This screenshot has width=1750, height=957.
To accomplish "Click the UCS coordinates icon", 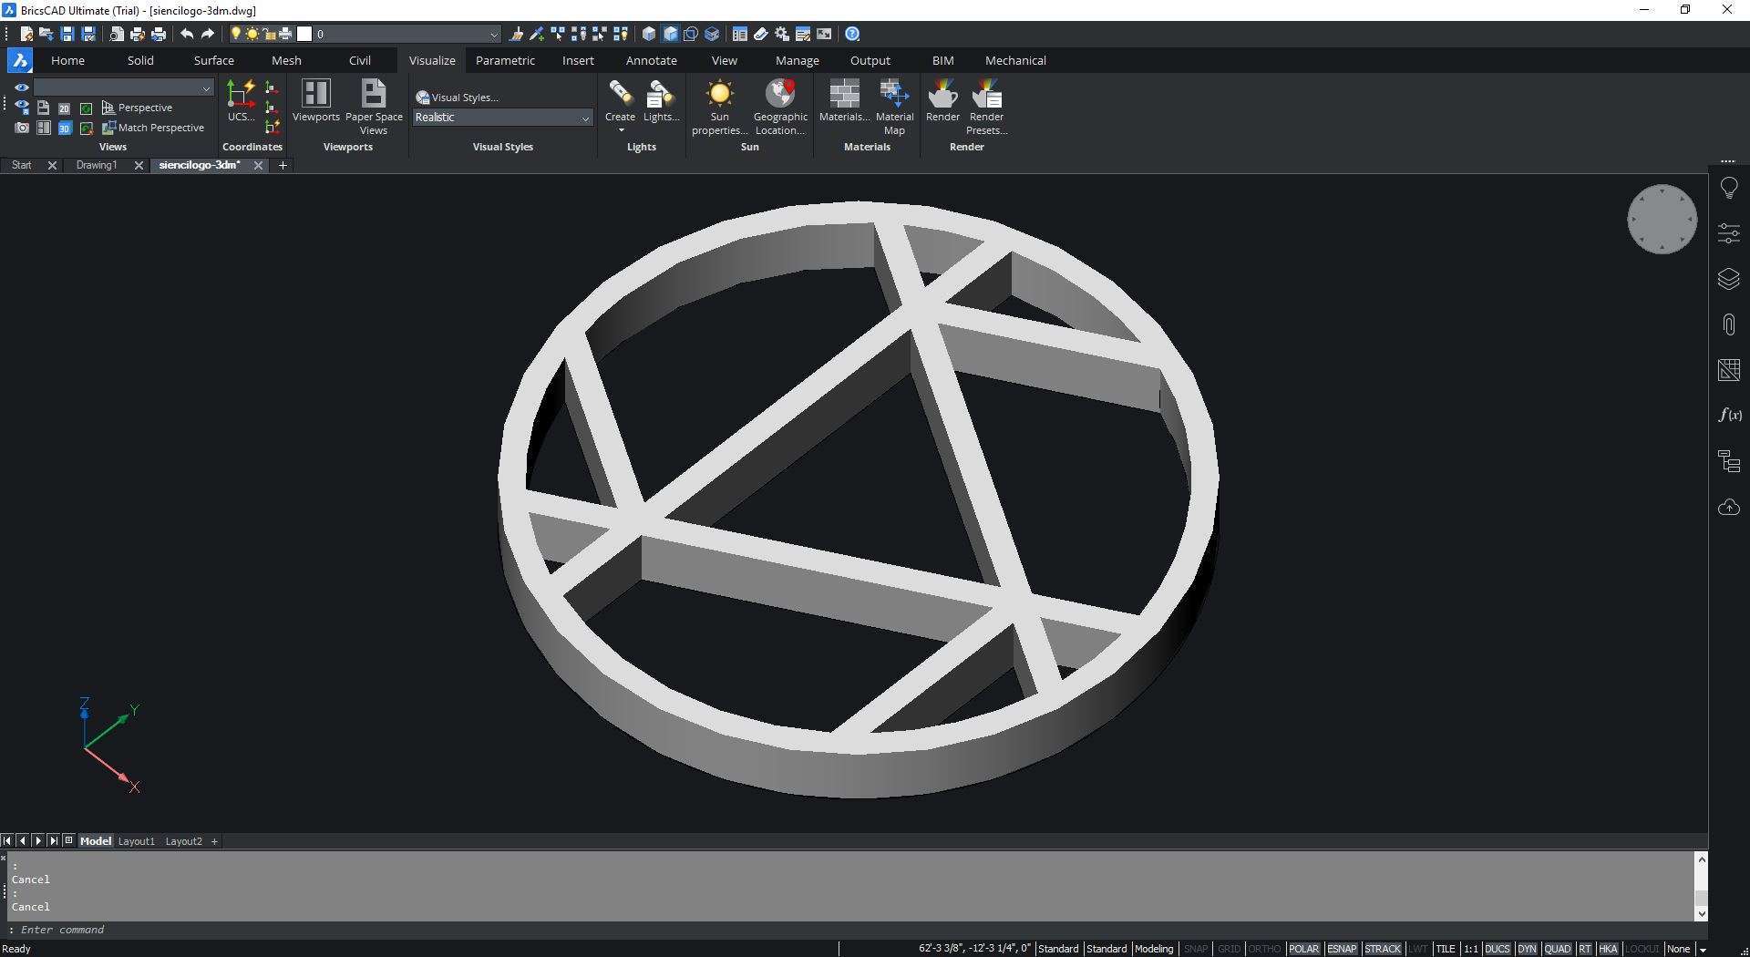I will [x=241, y=100].
